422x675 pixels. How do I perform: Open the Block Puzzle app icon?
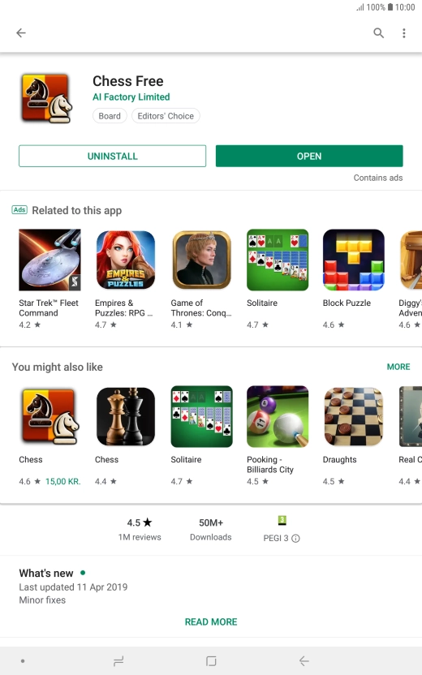pos(354,260)
